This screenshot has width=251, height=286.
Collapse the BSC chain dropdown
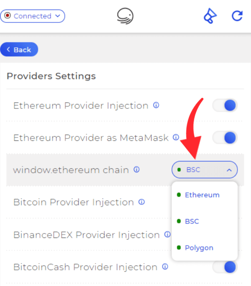205,170
